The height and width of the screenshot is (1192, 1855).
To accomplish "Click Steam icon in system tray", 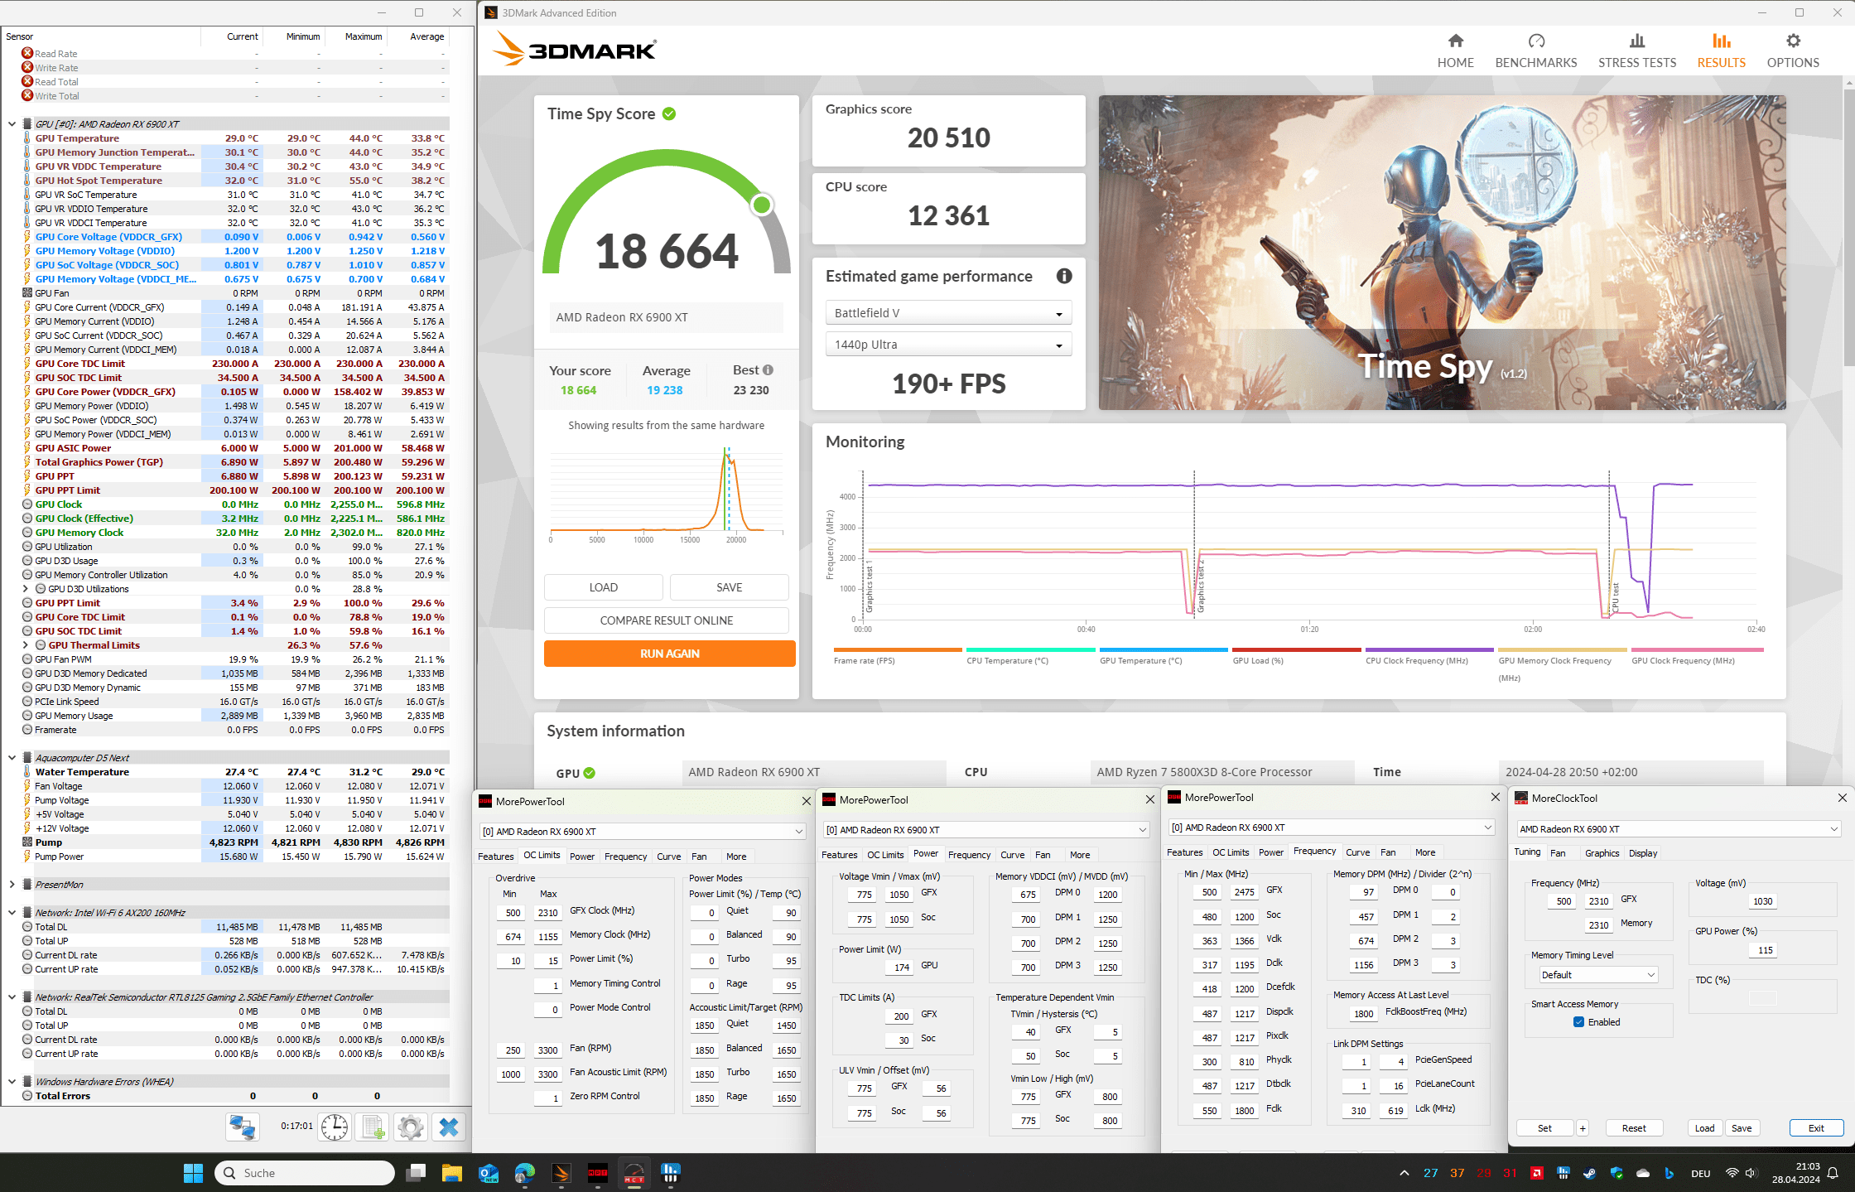I will click(x=1590, y=1173).
